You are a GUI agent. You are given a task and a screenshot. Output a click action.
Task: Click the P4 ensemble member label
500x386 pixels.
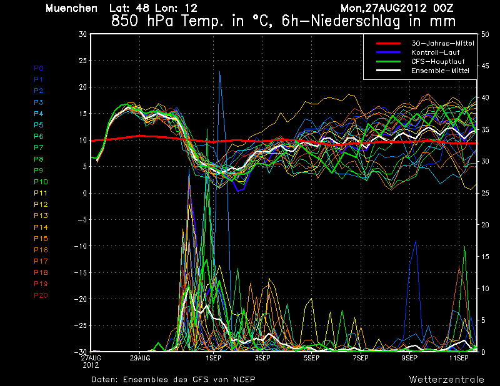click(39, 114)
